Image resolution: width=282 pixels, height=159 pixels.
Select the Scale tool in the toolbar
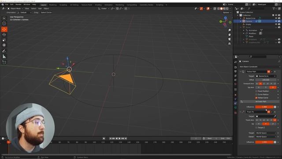[x=4, y=40]
